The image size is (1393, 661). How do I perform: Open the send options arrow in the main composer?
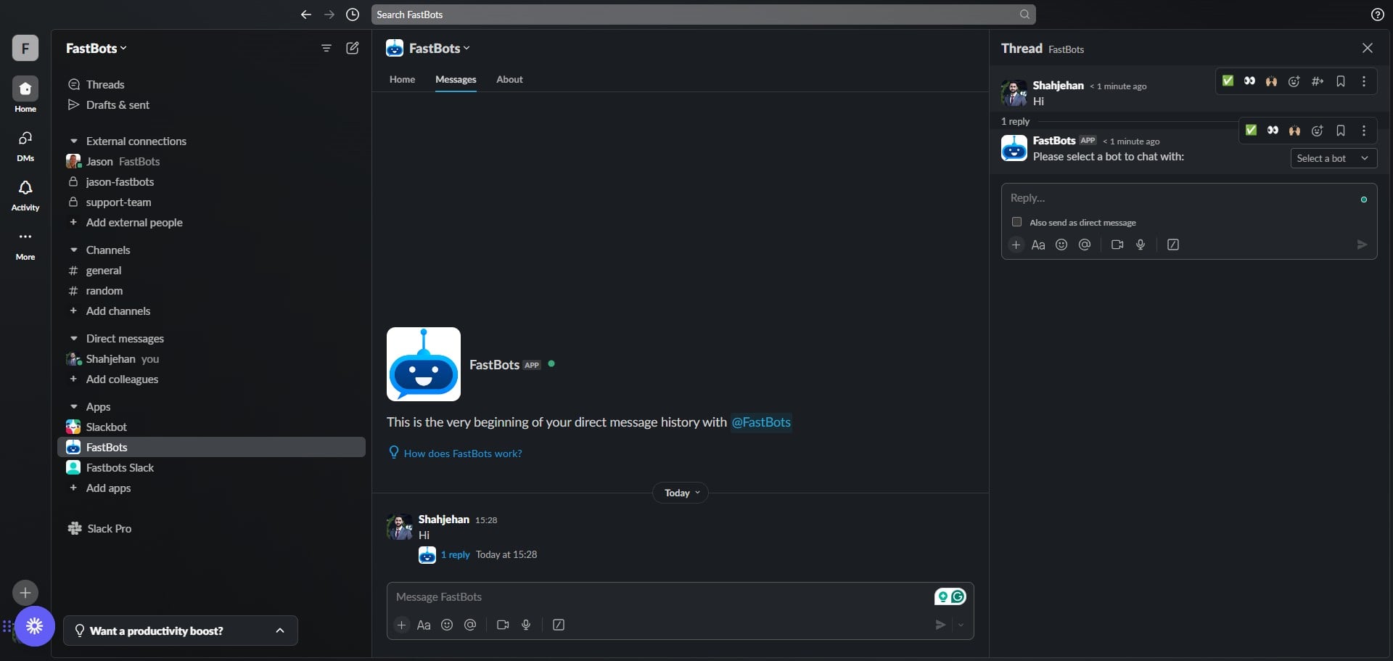click(961, 625)
